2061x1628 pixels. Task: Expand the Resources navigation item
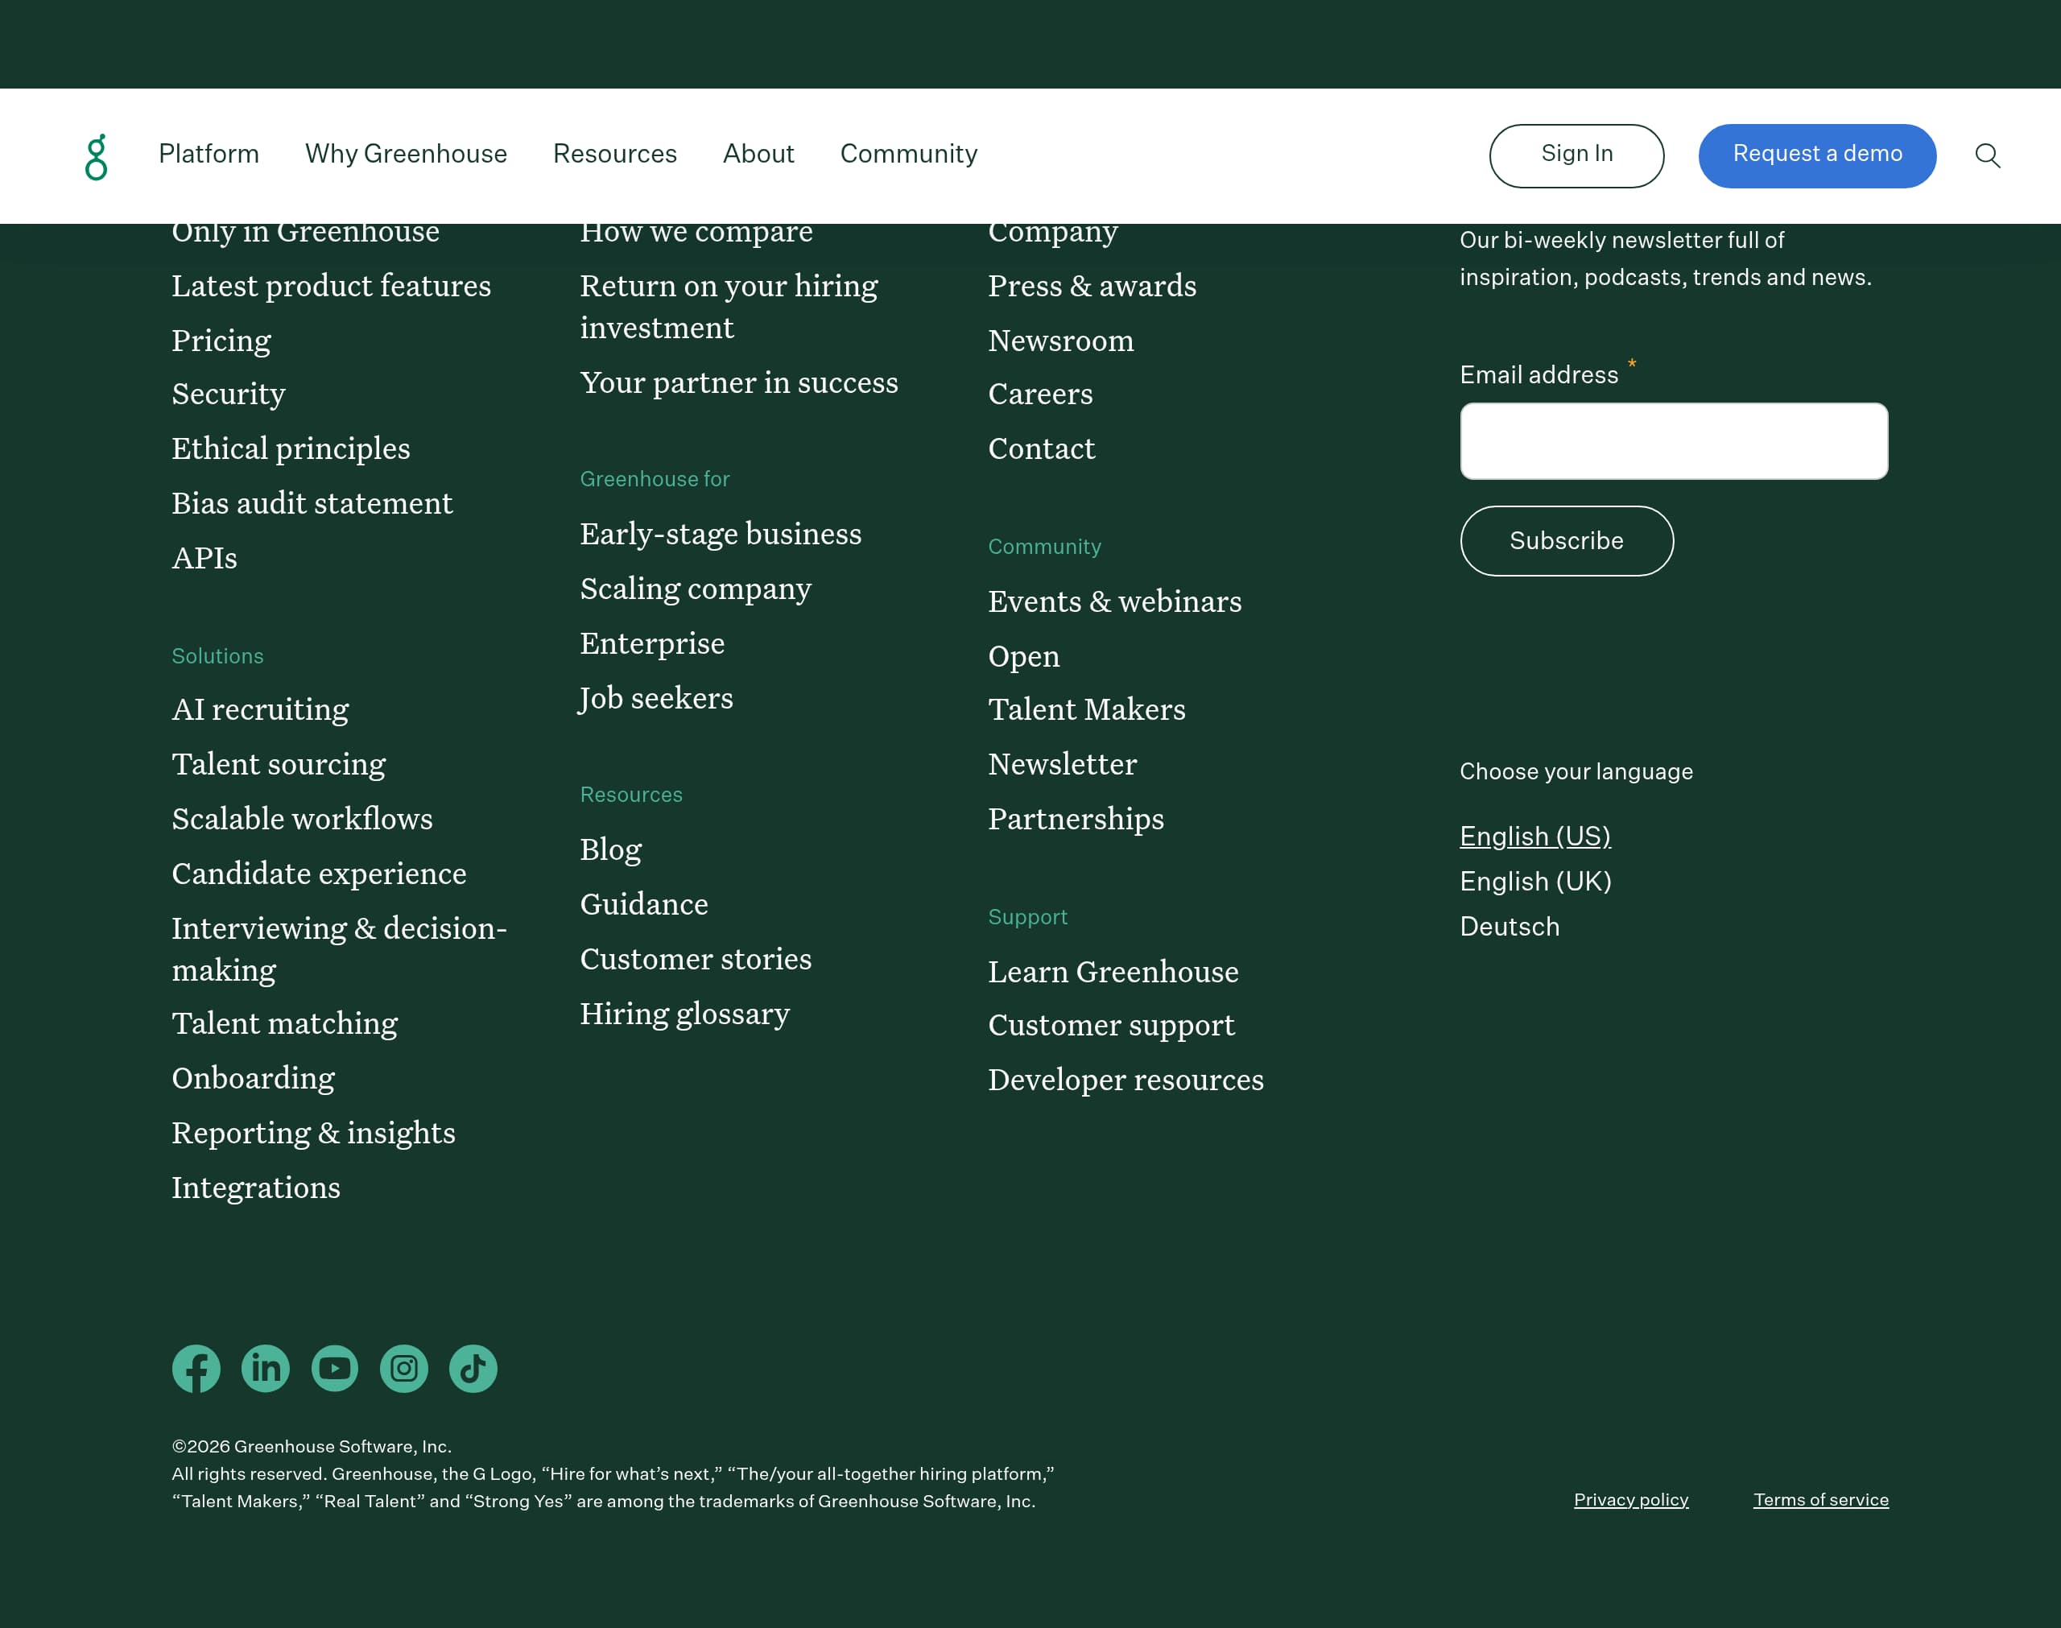point(614,155)
